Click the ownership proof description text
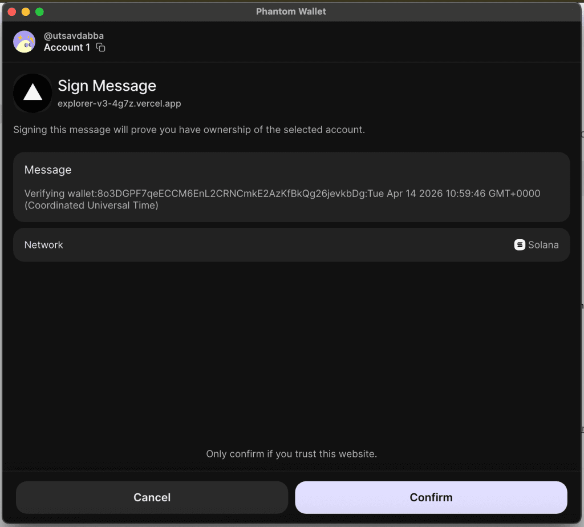 tap(189, 130)
